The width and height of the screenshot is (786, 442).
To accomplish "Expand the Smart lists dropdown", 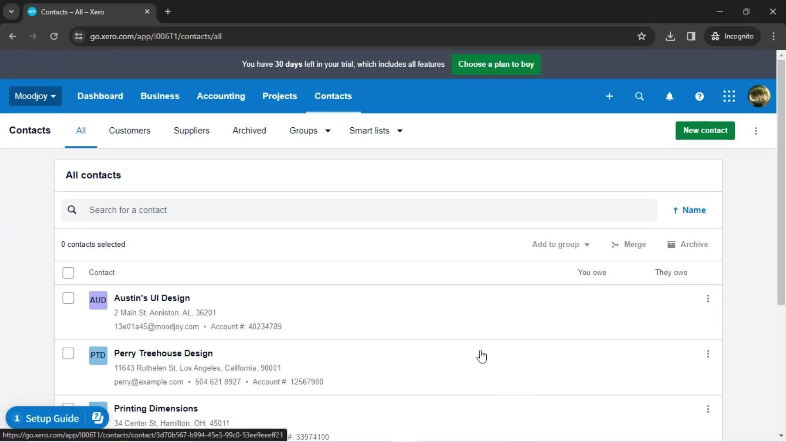I will (376, 131).
